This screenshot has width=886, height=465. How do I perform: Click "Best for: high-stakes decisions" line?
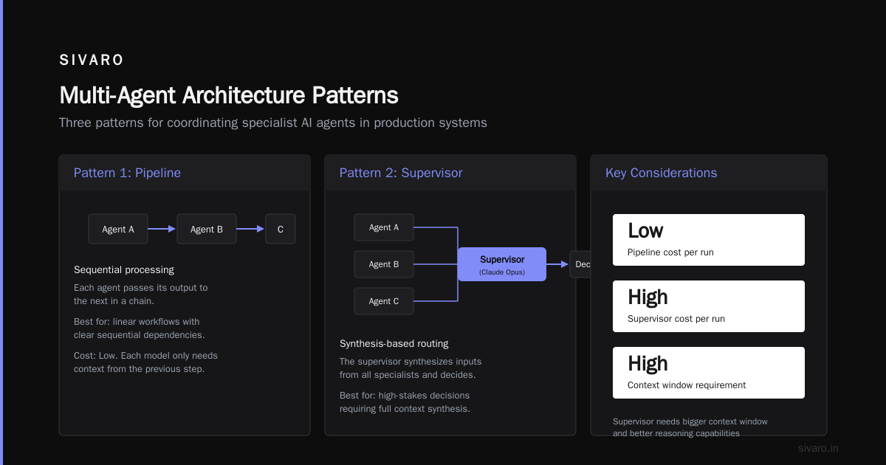click(406, 395)
